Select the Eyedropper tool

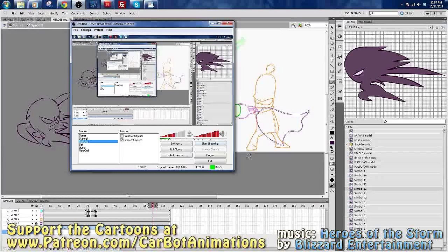pos(332,105)
